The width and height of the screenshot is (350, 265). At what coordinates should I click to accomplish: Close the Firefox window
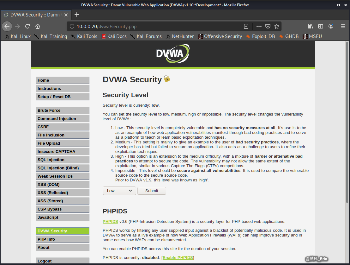click(346, 5)
